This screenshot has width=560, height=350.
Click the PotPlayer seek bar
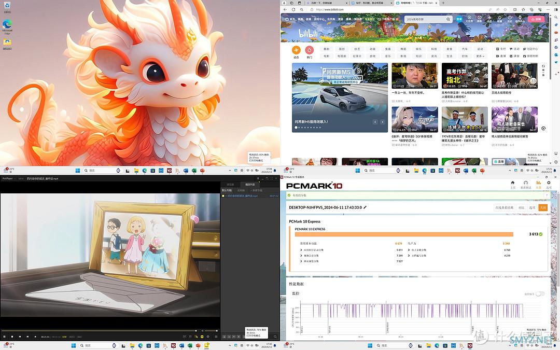coord(99,331)
